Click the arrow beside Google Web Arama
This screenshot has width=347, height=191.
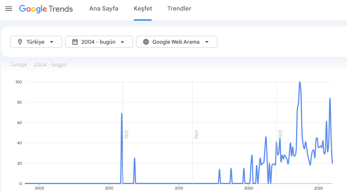(207, 42)
